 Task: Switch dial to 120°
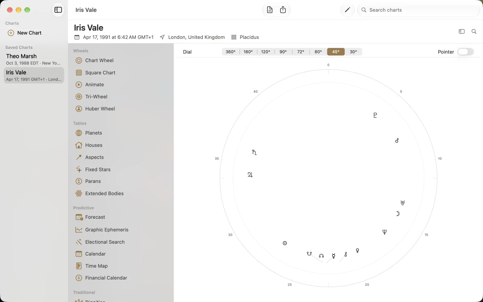pyautogui.click(x=266, y=52)
